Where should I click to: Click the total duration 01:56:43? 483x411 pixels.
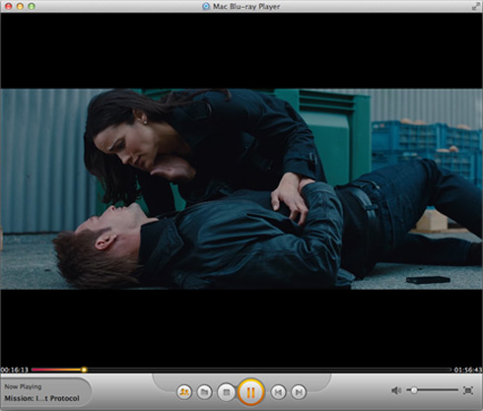(x=468, y=370)
